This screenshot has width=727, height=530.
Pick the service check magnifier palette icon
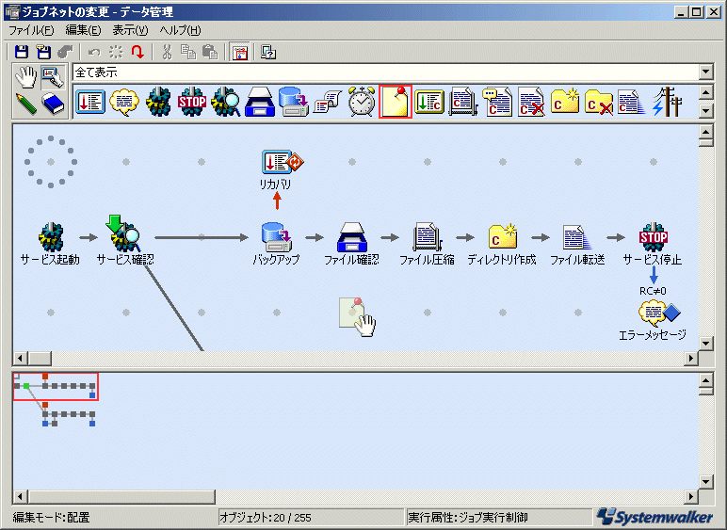tap(226, 102)
